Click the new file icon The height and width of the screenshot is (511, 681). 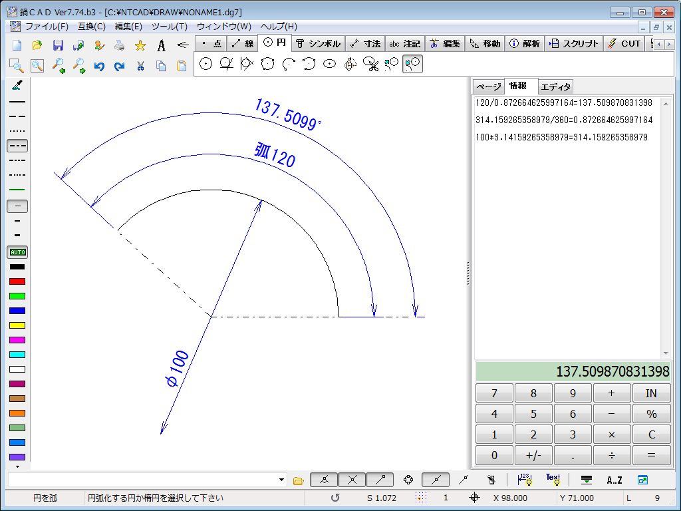pyautogui.click(x=17, y=45)
